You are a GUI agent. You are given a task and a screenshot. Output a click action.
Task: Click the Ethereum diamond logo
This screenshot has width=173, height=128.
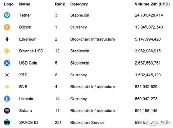click(x=7, y=39)
